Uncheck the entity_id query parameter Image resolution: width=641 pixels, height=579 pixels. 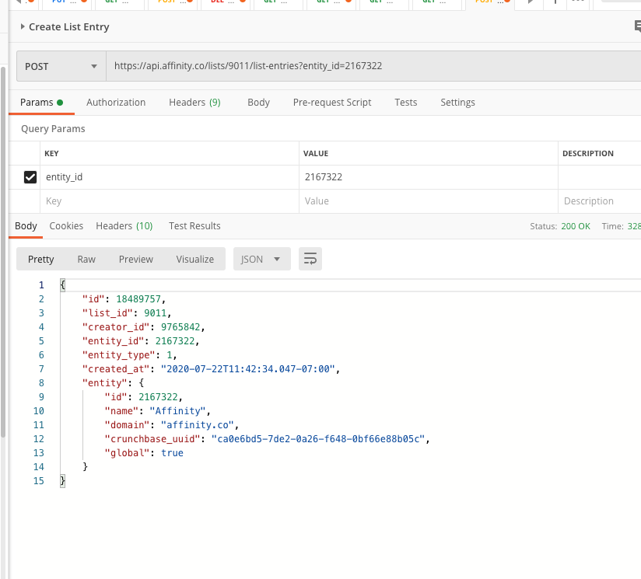click(30, 177)
